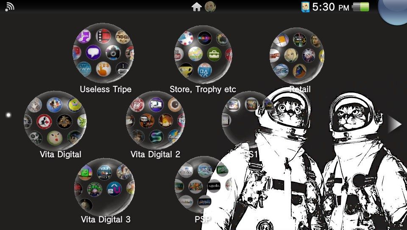Screen dimensions: 407x230
Task: Click the red film Videos icon
Action: [103, 36]
